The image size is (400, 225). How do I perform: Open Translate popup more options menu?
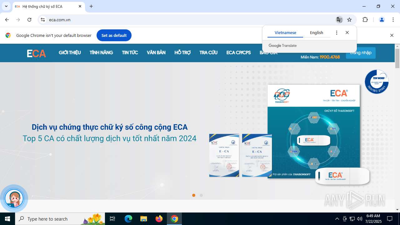point(337,32)
